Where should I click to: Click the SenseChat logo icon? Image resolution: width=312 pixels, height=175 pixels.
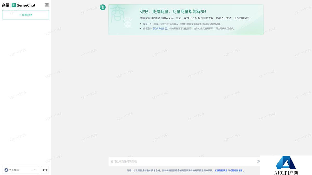click(14, 5)
